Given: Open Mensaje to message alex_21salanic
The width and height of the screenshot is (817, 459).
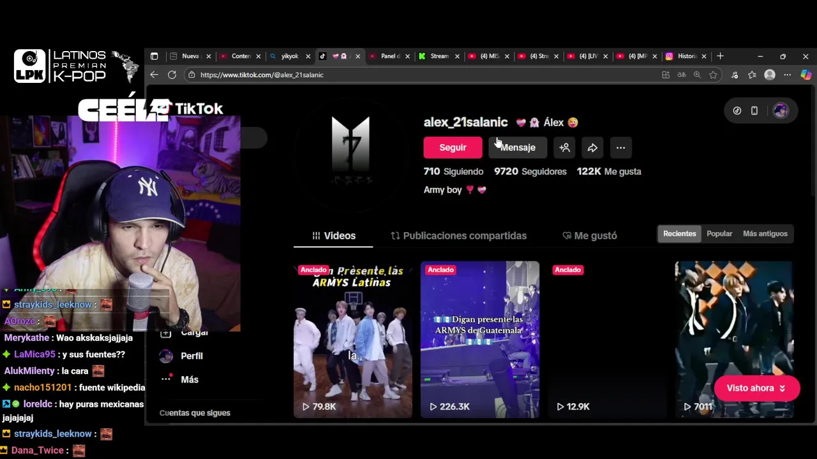Looking at the screenshot, I should pyautogui.click(x=518, y=147).
